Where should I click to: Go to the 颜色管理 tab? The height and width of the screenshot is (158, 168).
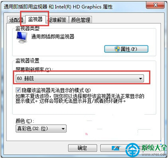click(81, 20)
